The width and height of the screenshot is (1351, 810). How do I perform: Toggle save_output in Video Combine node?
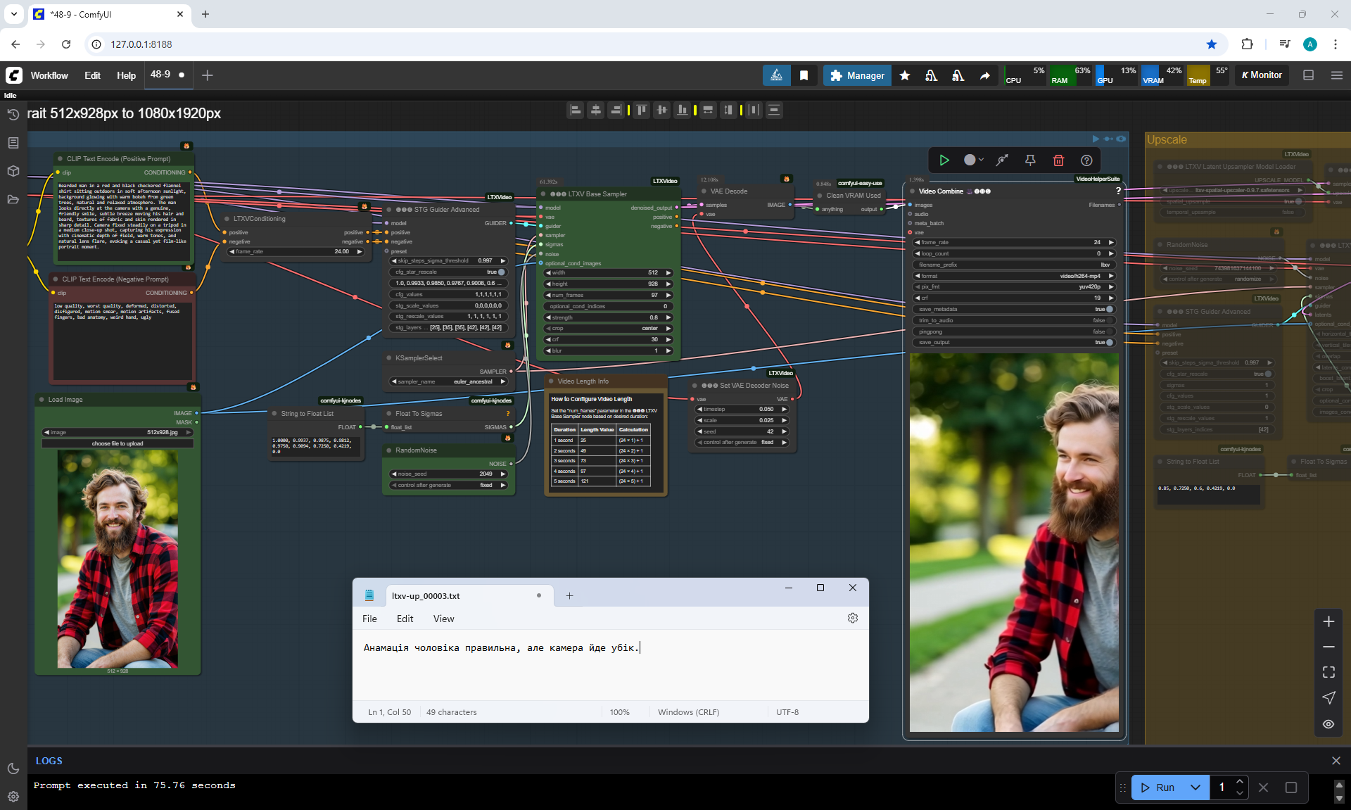click(1109, 343)
